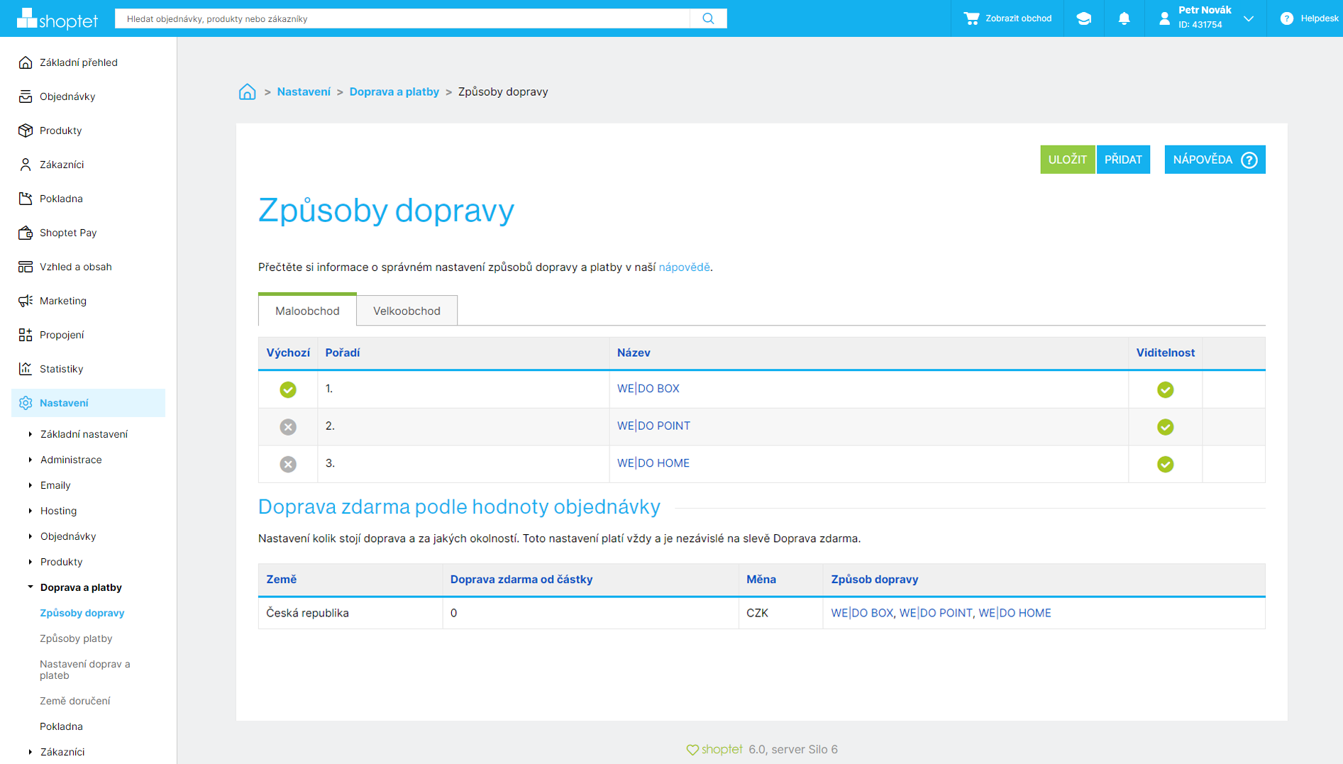Click the green ULOŽIT button
This screenshot has height=764, width=1343.
pyautogui.click(x=1067, y=160)
